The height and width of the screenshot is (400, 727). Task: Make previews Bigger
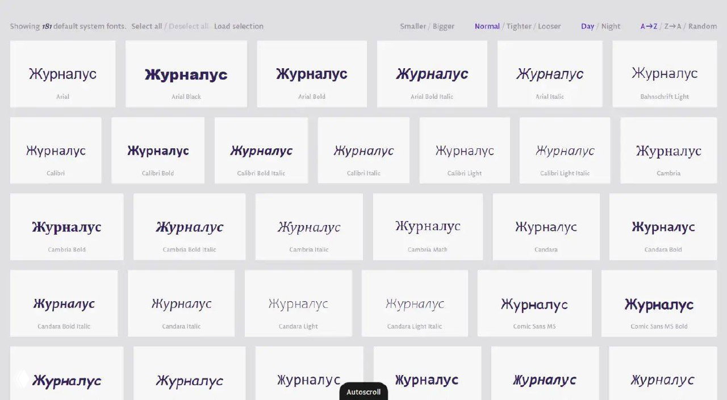[x=444, y=26]
